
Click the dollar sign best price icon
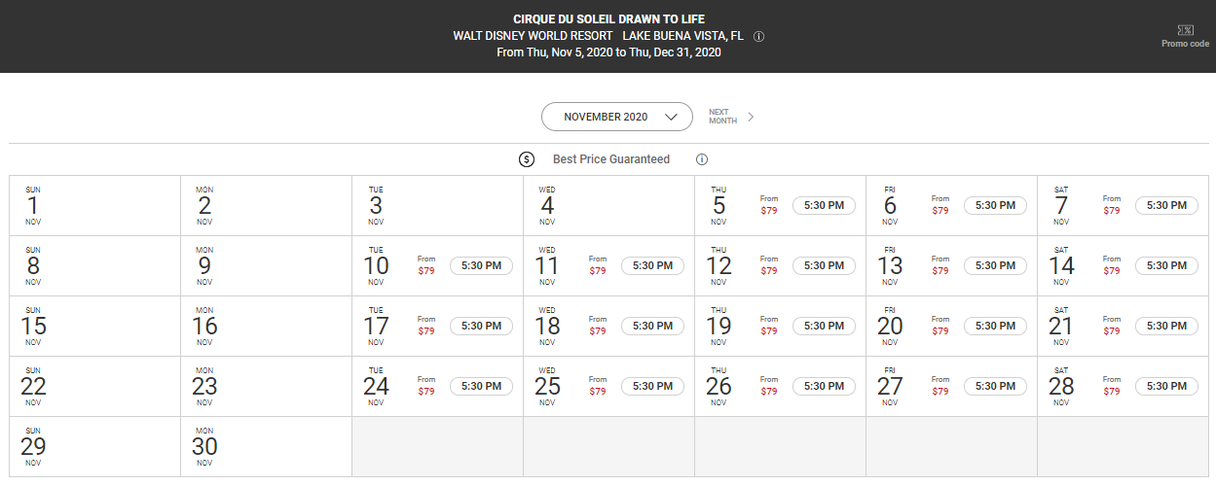[x=527, y=159]
